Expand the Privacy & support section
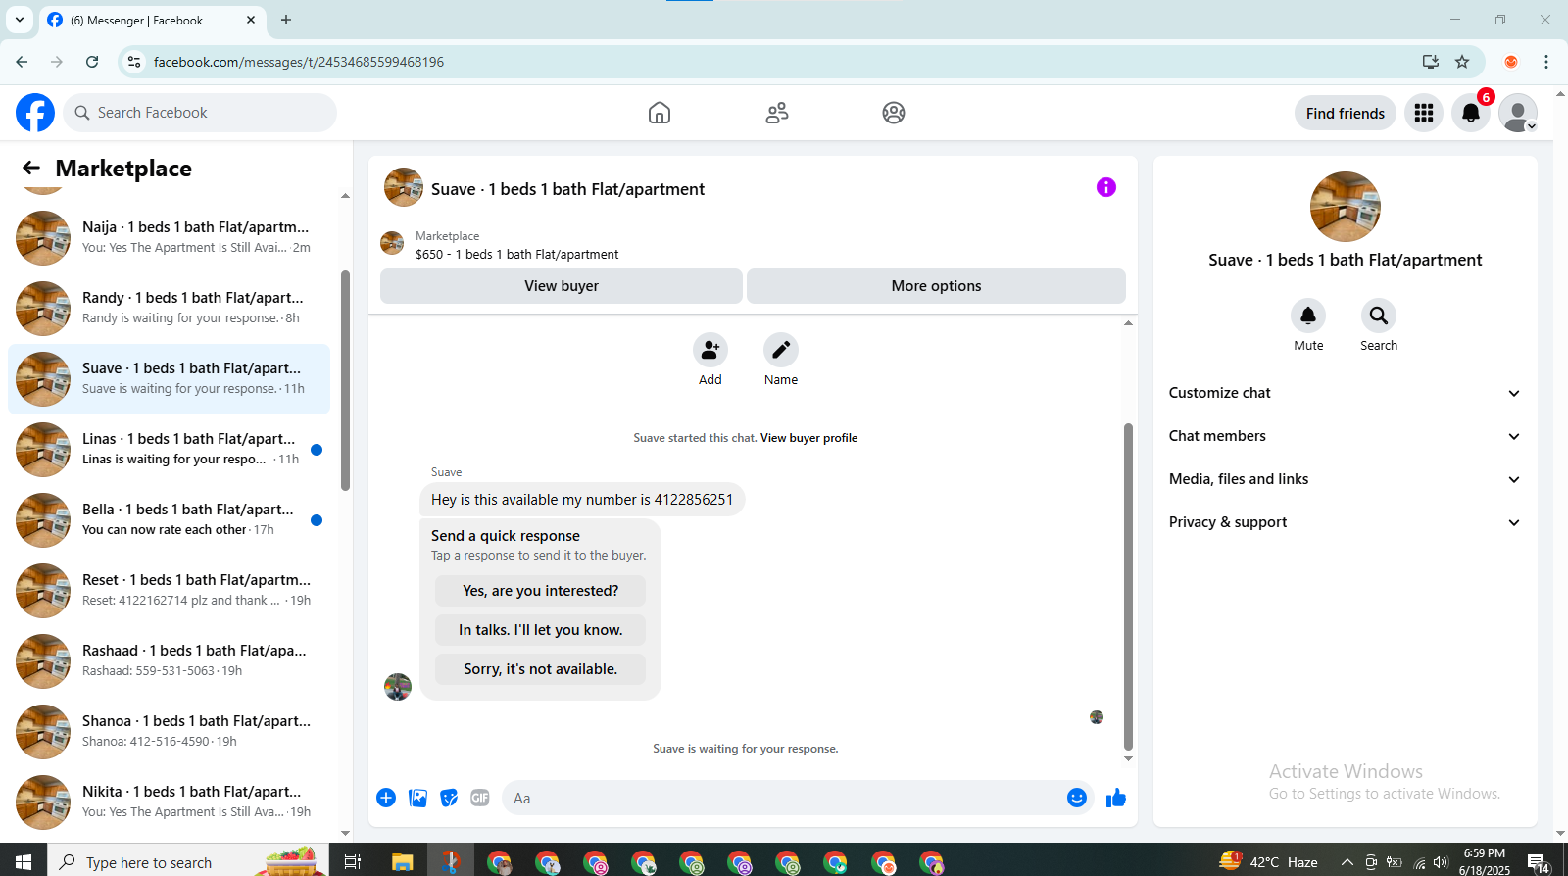Viewport: 1568px width, 876px height. coord(1345,522)
